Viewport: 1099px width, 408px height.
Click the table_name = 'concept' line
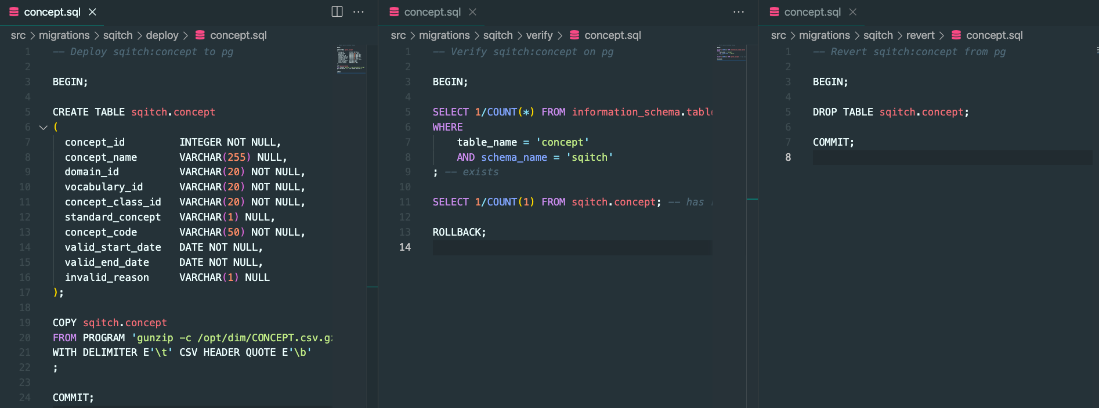click(x=523, y=142)
